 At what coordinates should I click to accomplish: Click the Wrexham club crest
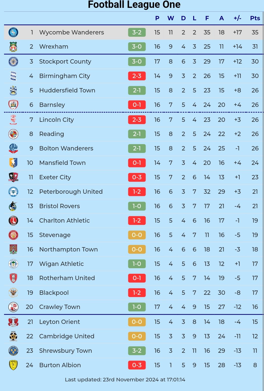13,47
